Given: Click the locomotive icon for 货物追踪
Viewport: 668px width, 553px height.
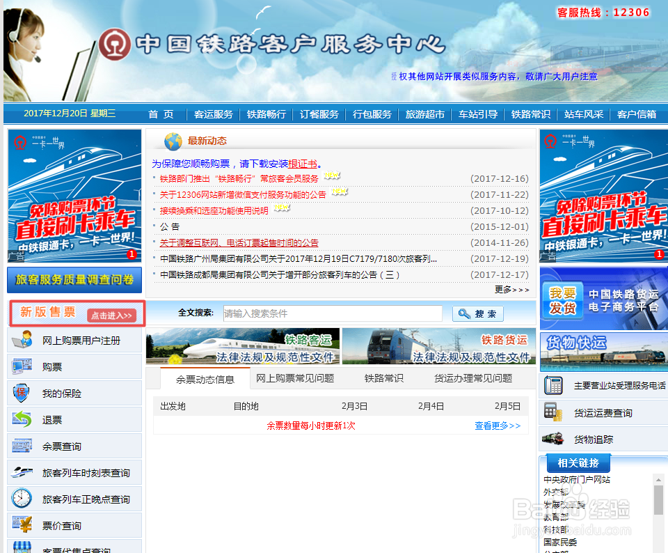Looking at the screenshot, I should (x=553, y=438).
